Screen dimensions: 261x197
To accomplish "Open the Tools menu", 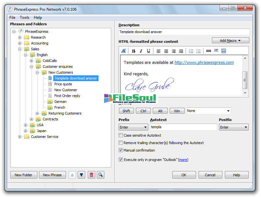I will [24, 18].
